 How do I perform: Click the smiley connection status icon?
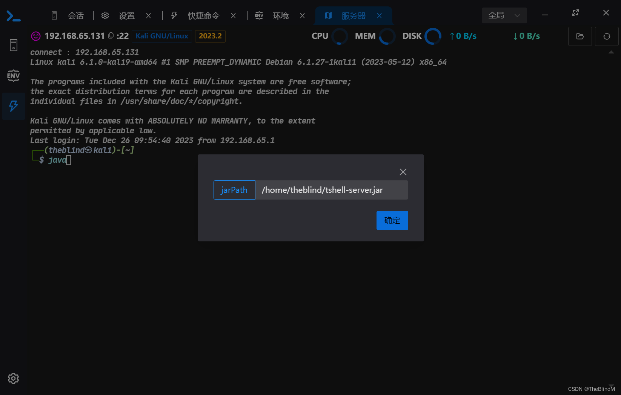36,36
